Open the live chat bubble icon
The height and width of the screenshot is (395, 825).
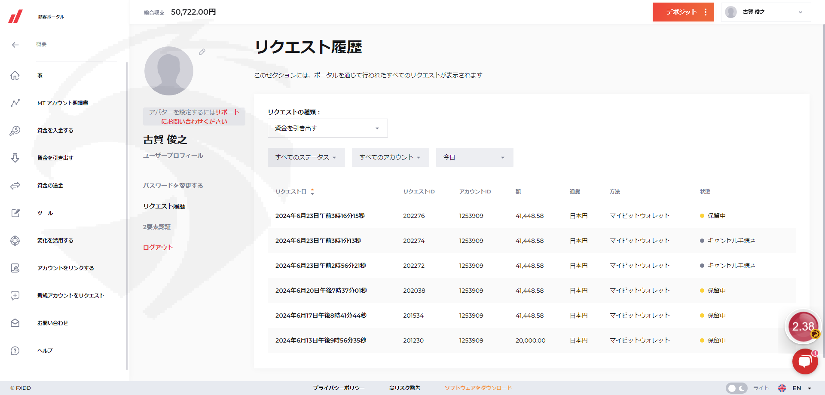click(x=805, y=361)
